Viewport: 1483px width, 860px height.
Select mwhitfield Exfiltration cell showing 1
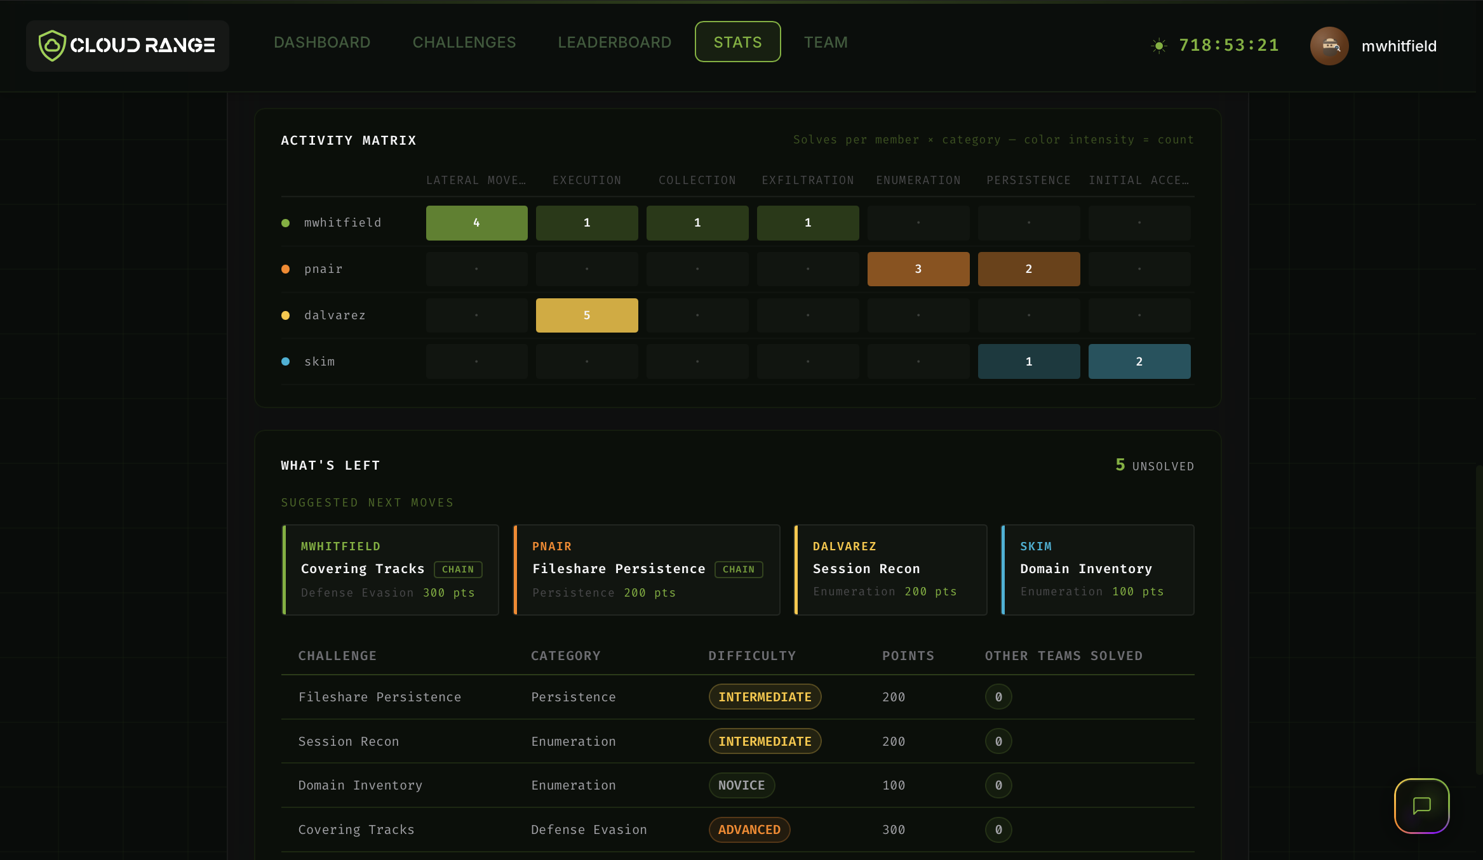pos(808,223)
